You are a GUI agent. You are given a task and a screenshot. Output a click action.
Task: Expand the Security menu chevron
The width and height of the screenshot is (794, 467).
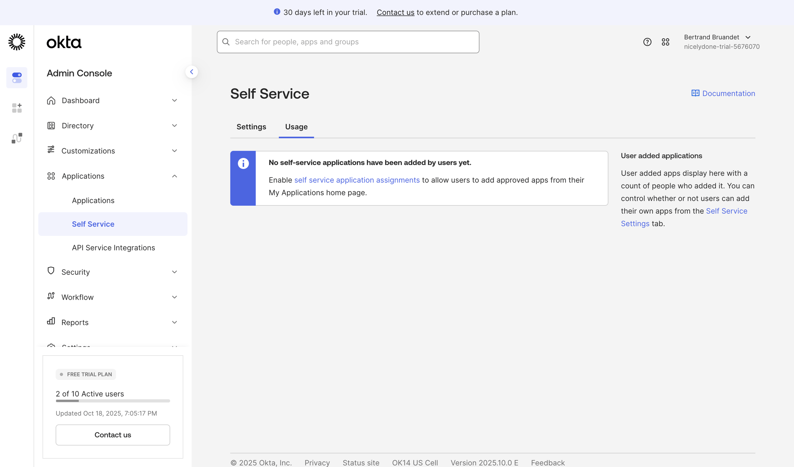(174, 272)
